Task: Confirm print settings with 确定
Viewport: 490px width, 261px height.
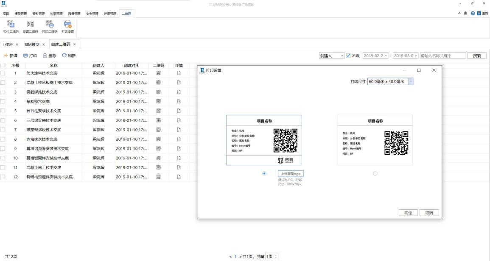Action: click(x=408, y=213)
